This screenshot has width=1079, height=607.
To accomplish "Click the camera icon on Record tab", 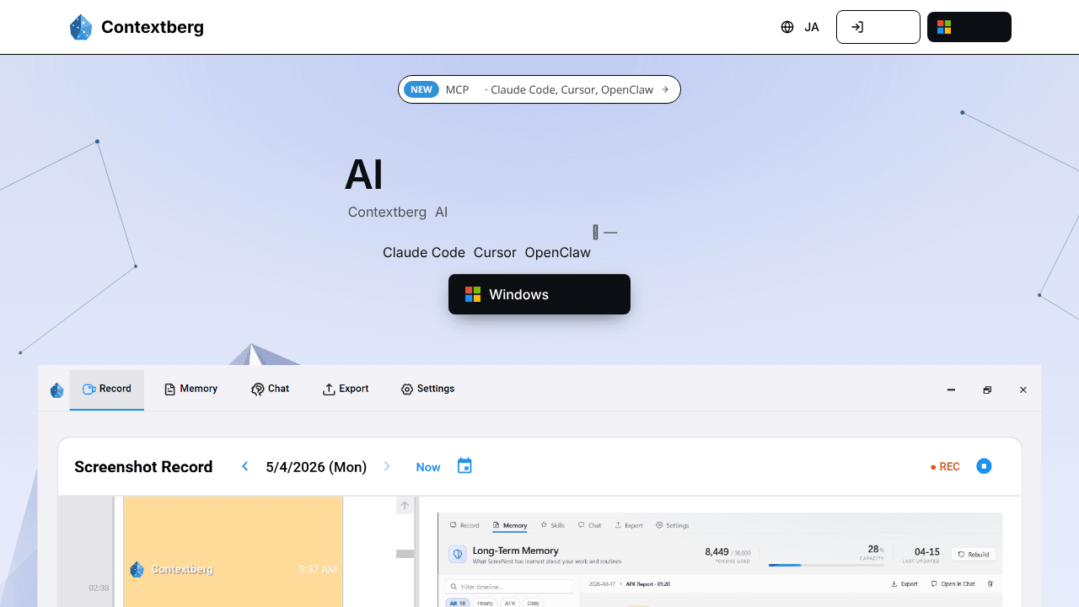I will [89, 389].
